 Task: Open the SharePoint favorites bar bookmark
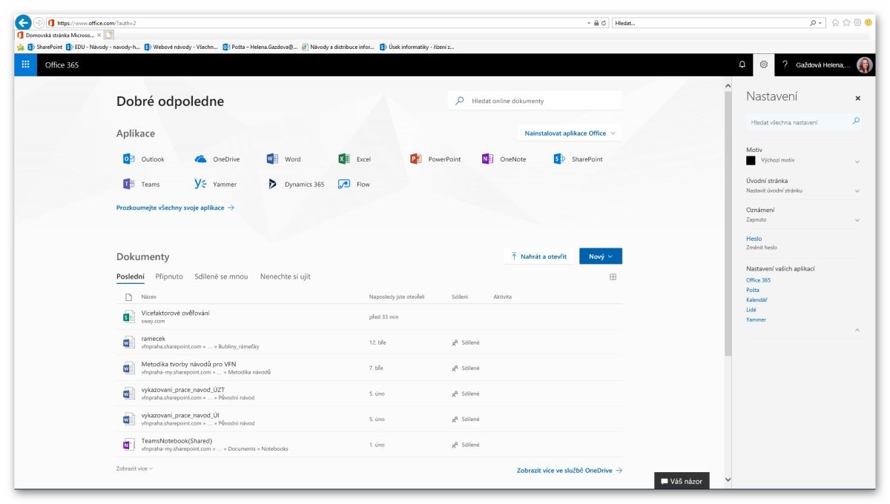coord(44,47)
